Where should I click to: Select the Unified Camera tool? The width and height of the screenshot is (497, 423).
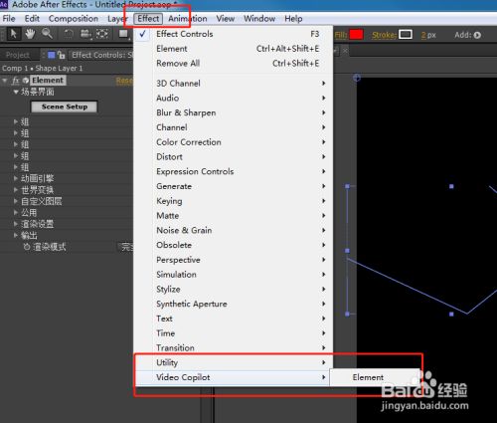click(x=85, y=34)
